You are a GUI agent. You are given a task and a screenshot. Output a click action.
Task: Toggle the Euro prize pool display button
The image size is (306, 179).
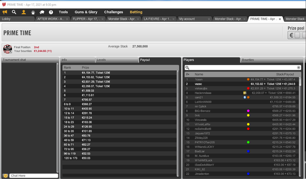tap(292, 35)
